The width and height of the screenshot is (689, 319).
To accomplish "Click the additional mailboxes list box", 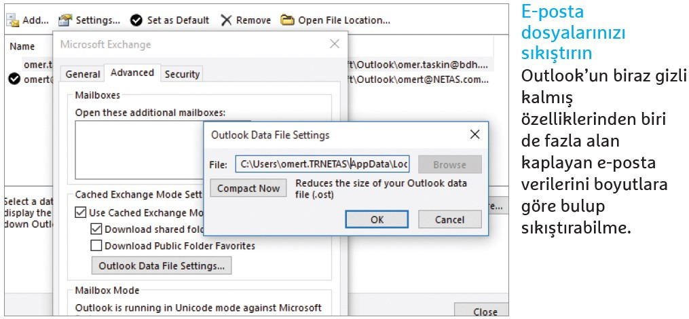I will tap(139, 150).
